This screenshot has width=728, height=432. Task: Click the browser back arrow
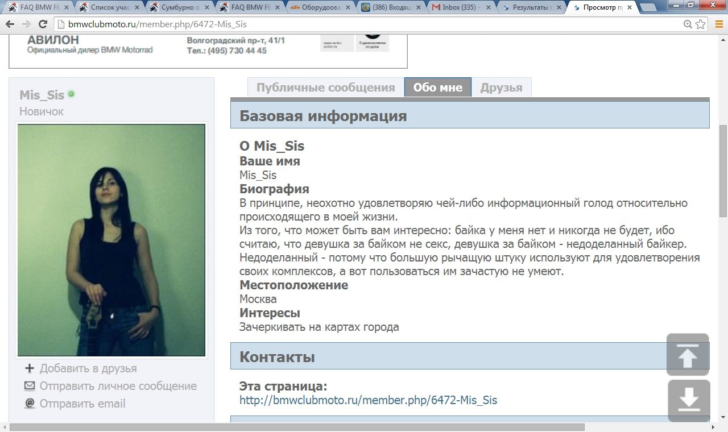coord(10,24)
